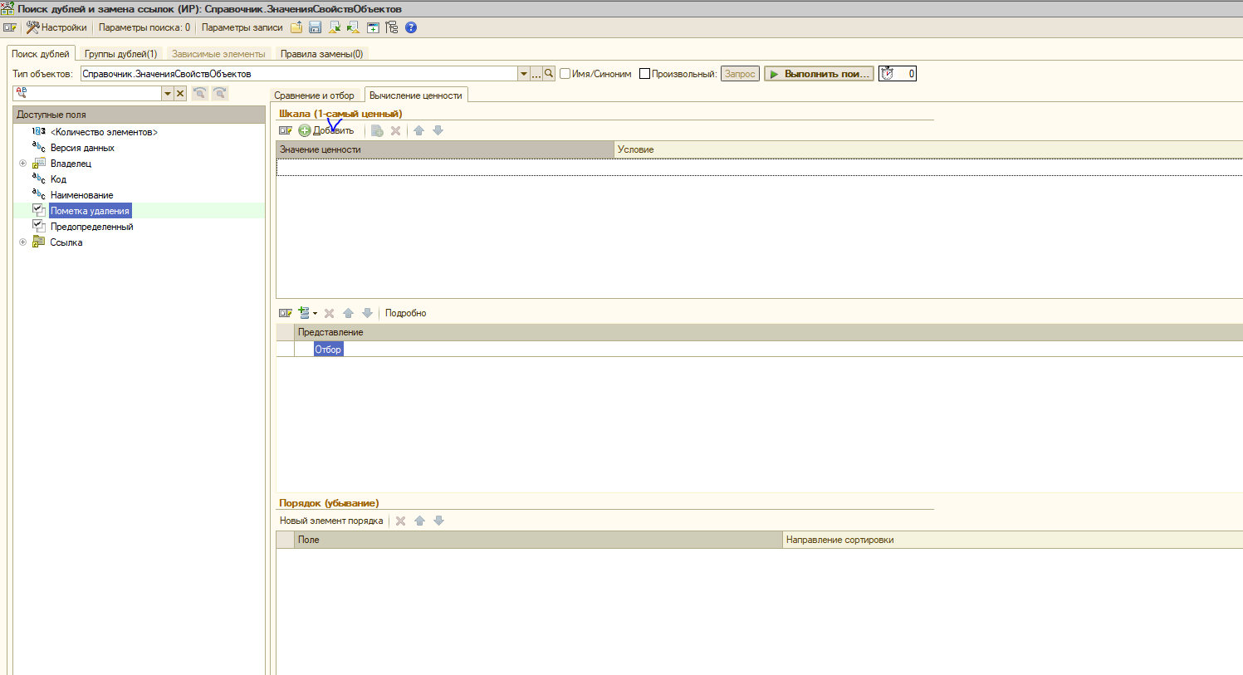Switch to the Группы дублей(1) tab
Viewport: 1243px width, 675px height.
click(120, 54)
